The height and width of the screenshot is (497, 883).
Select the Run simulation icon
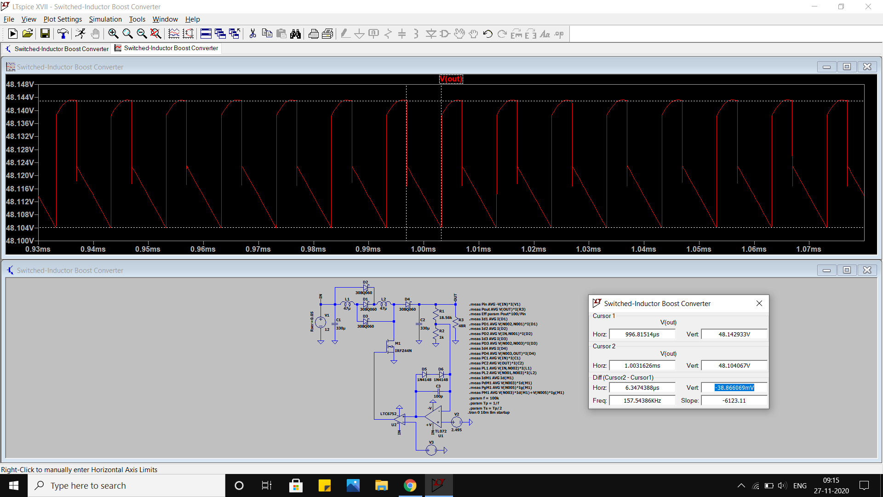point(12,34)
